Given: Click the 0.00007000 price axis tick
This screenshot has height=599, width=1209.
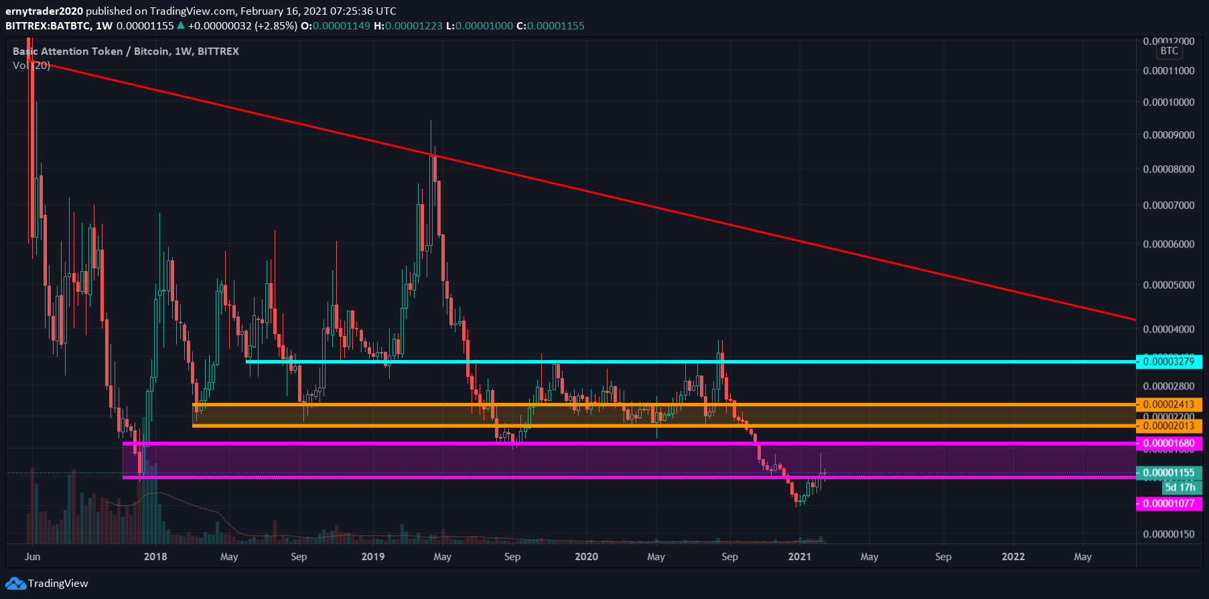Looking at the screenshot, I should click(x=1169, y=205).
